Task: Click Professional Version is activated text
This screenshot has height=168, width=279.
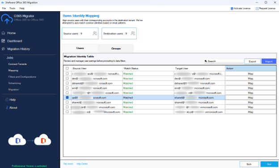Action: coord(29,166)
